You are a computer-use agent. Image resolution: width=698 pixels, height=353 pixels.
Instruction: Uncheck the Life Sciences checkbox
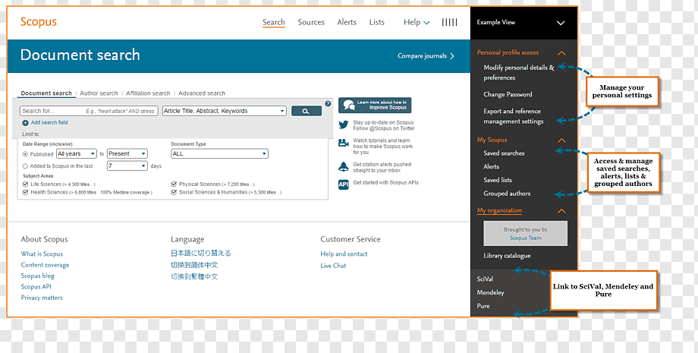(25, 184)
